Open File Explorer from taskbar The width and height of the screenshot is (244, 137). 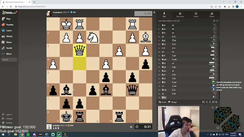(x=16, y=134)
